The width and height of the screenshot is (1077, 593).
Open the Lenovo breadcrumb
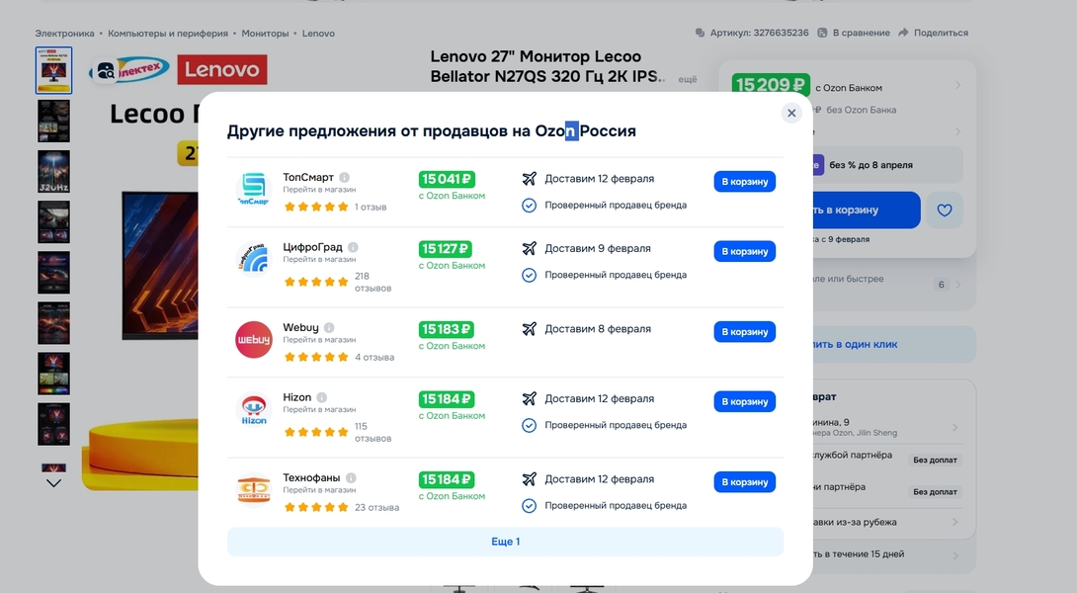(x=319, y=33)
